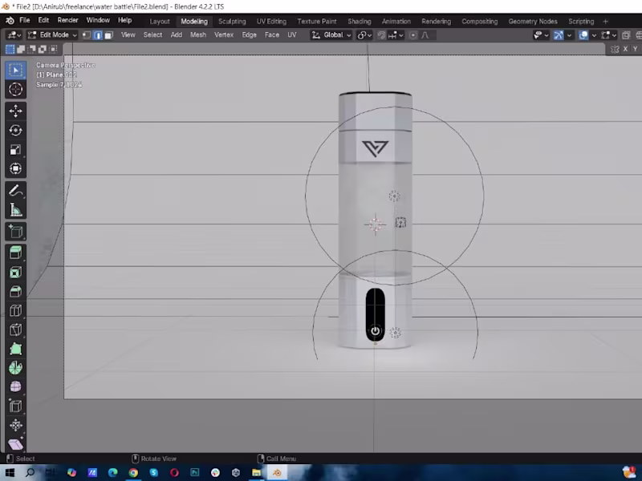This screenshot has width=642, height=481.
Task: Toggle X-Ray viewport mode
Action: click(607, 34)
